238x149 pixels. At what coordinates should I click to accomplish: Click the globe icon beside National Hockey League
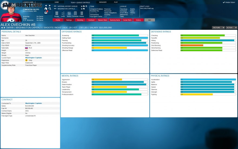[86, 6]
